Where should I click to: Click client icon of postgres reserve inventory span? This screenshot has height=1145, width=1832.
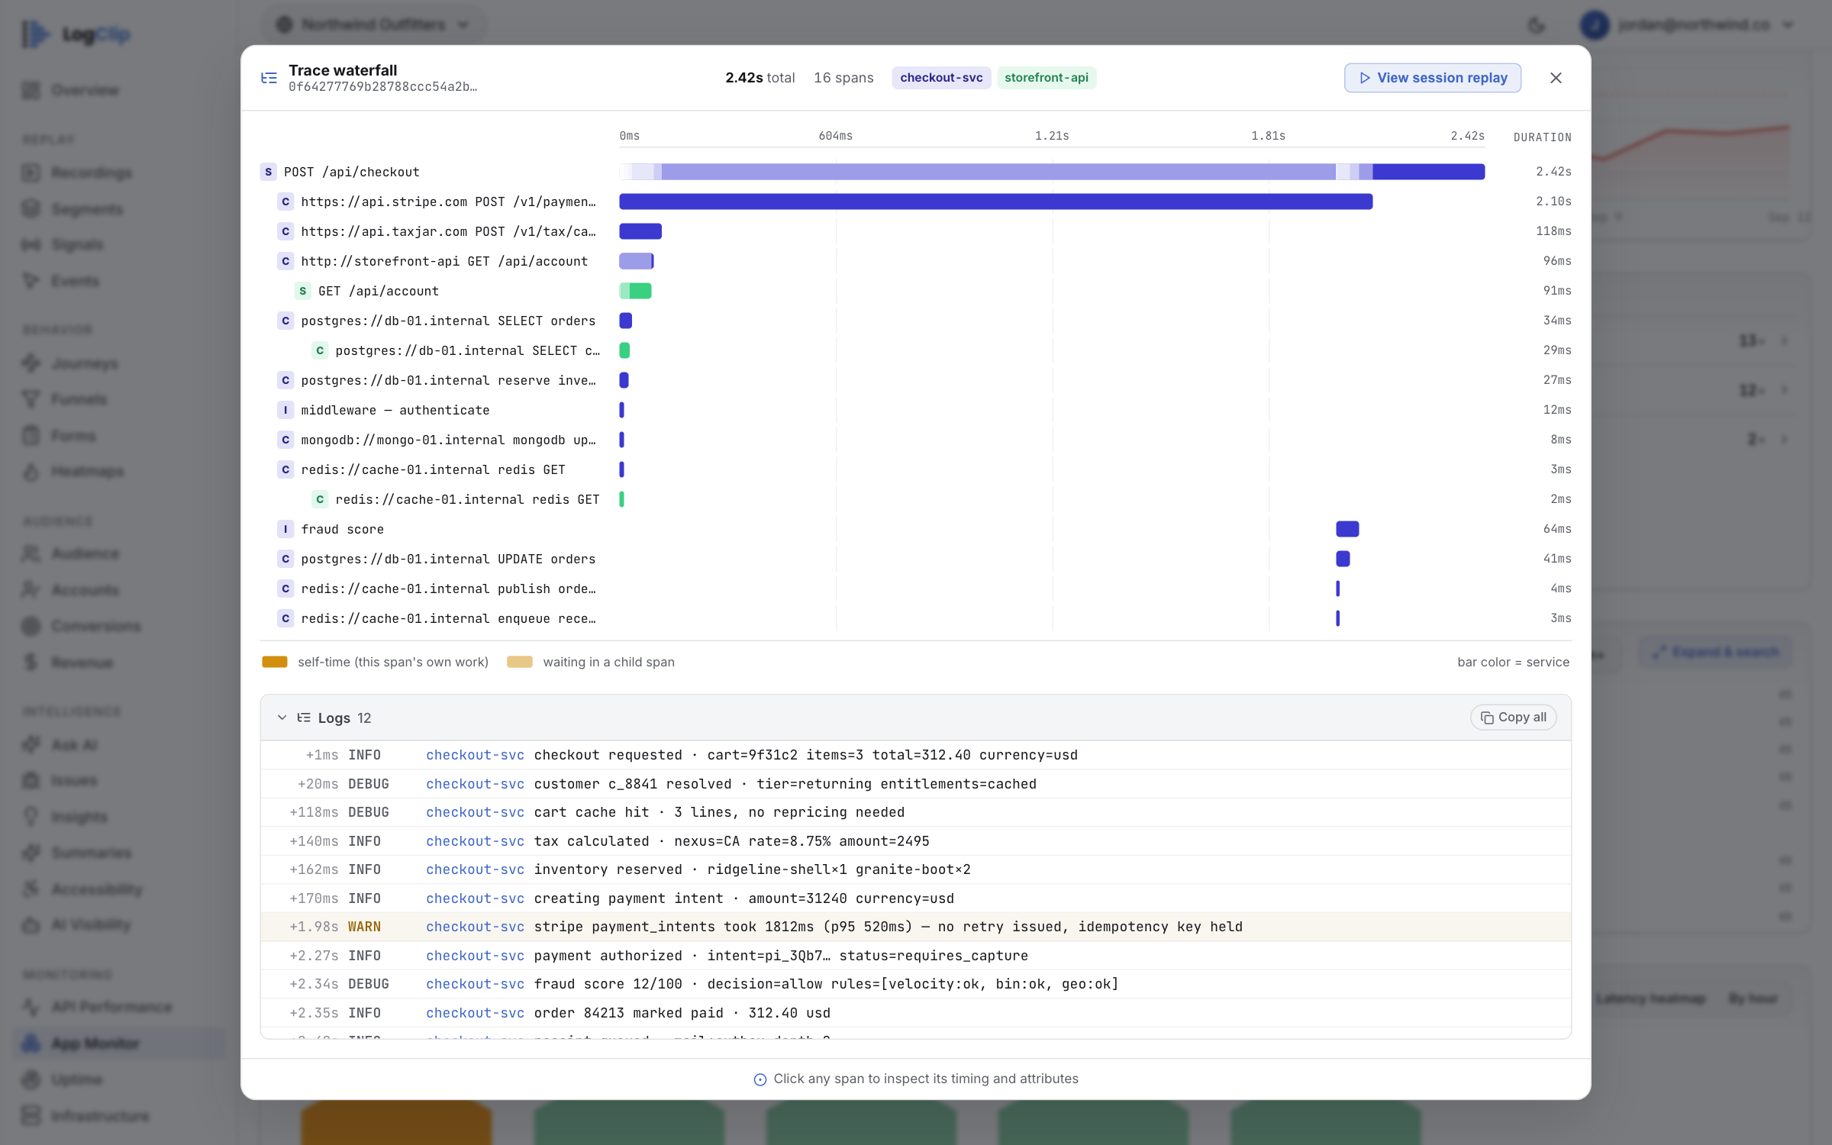pos(285,380)
